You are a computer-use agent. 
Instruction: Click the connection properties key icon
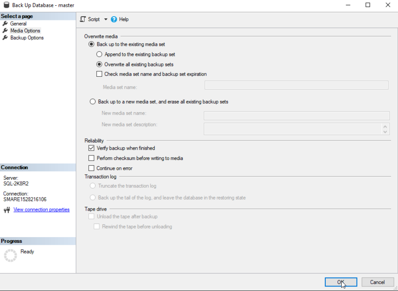click(7, 209)
